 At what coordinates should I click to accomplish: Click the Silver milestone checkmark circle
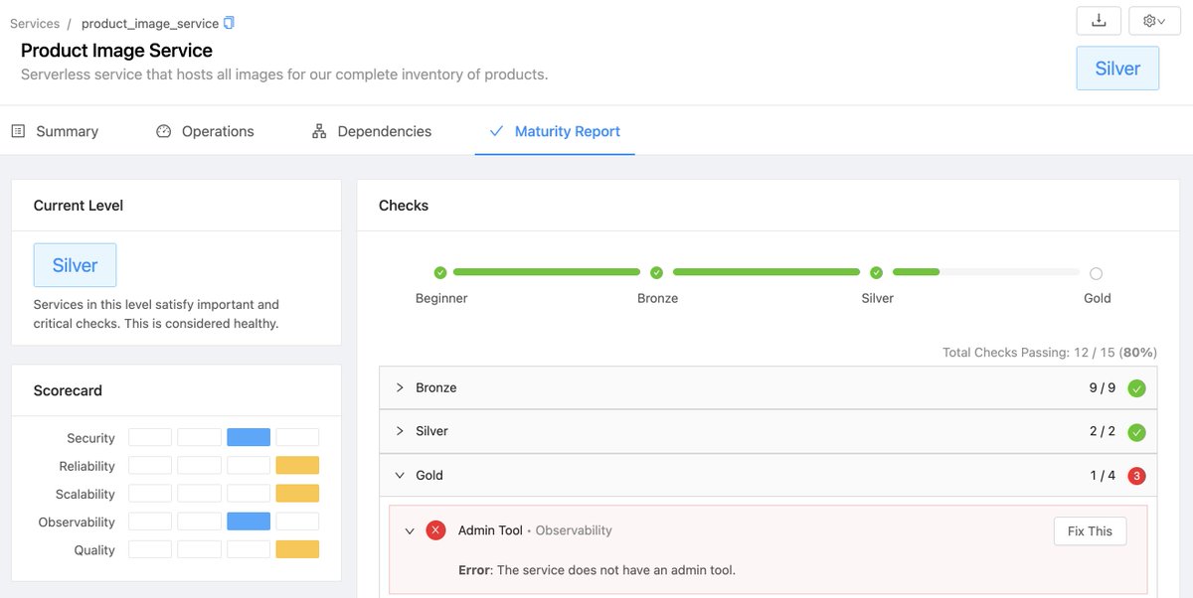876,271
